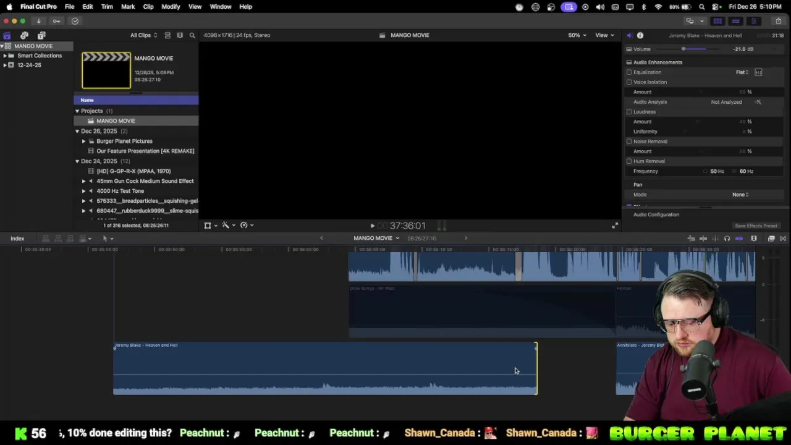Viewport: 791px width, 445px height.
Task: Show or hide the Browser panel
Action: 717,21
